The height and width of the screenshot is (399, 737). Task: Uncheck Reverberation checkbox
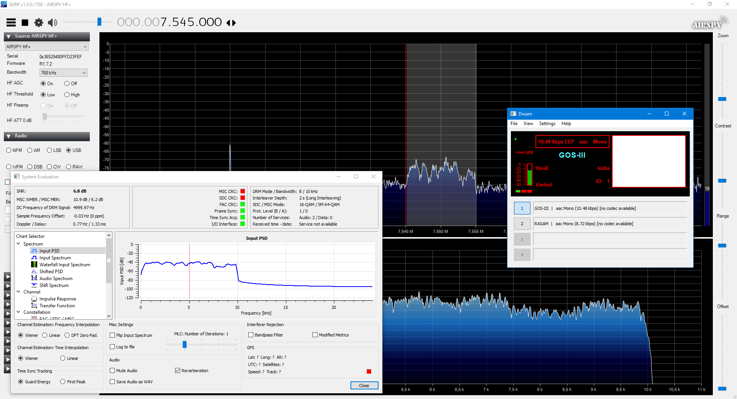(x=178, y=371)
